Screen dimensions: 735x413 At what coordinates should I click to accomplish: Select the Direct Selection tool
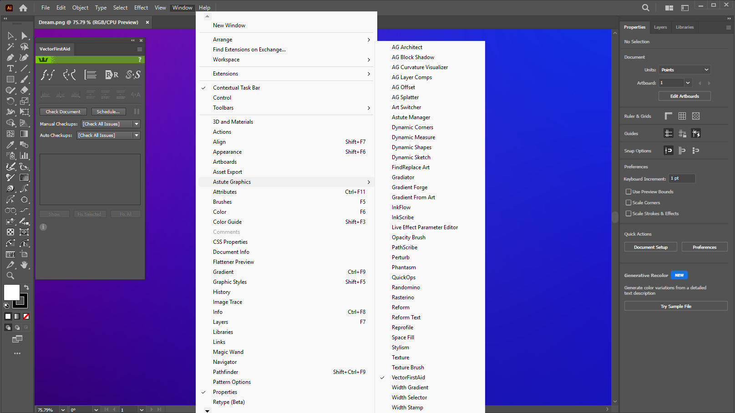point(25,36)
